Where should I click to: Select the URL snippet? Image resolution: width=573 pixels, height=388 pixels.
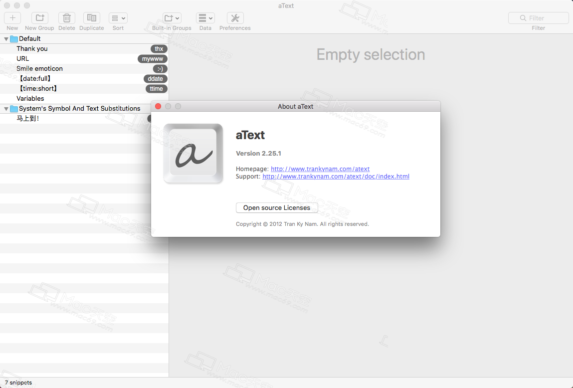(x=84, y=58)
